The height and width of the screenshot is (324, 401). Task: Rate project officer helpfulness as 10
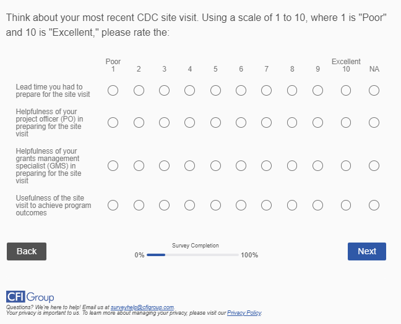[346, 123]
